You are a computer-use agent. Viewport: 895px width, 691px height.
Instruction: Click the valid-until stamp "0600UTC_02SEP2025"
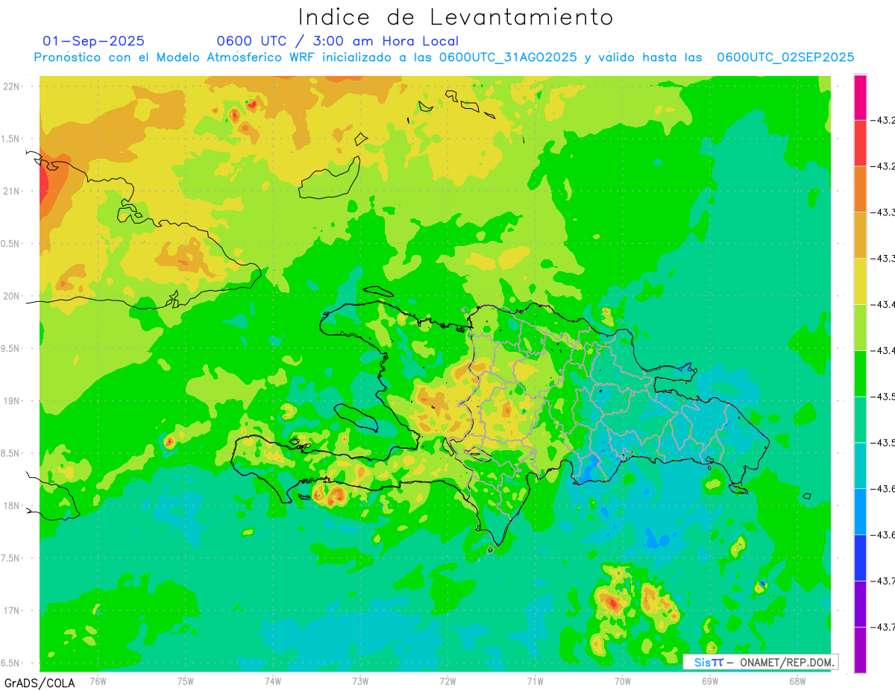coord(785,57)
